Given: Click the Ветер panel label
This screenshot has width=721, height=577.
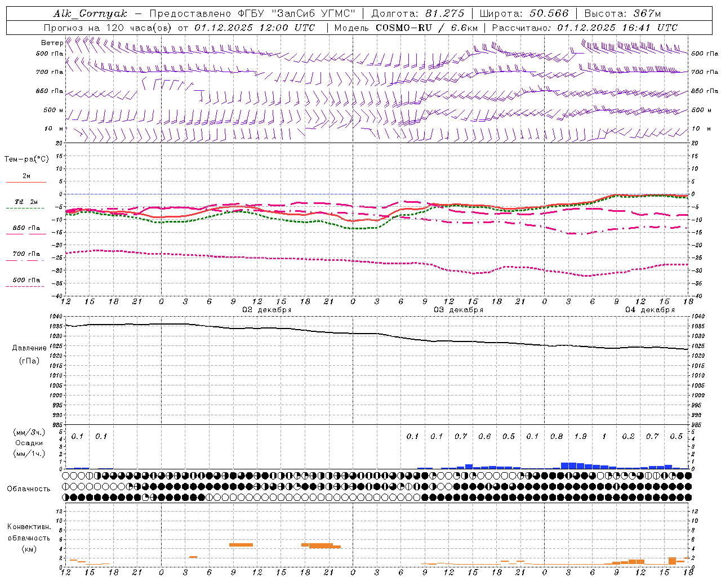Looking at the screenshot, I should pyautogui.click(x=52, y=43).
